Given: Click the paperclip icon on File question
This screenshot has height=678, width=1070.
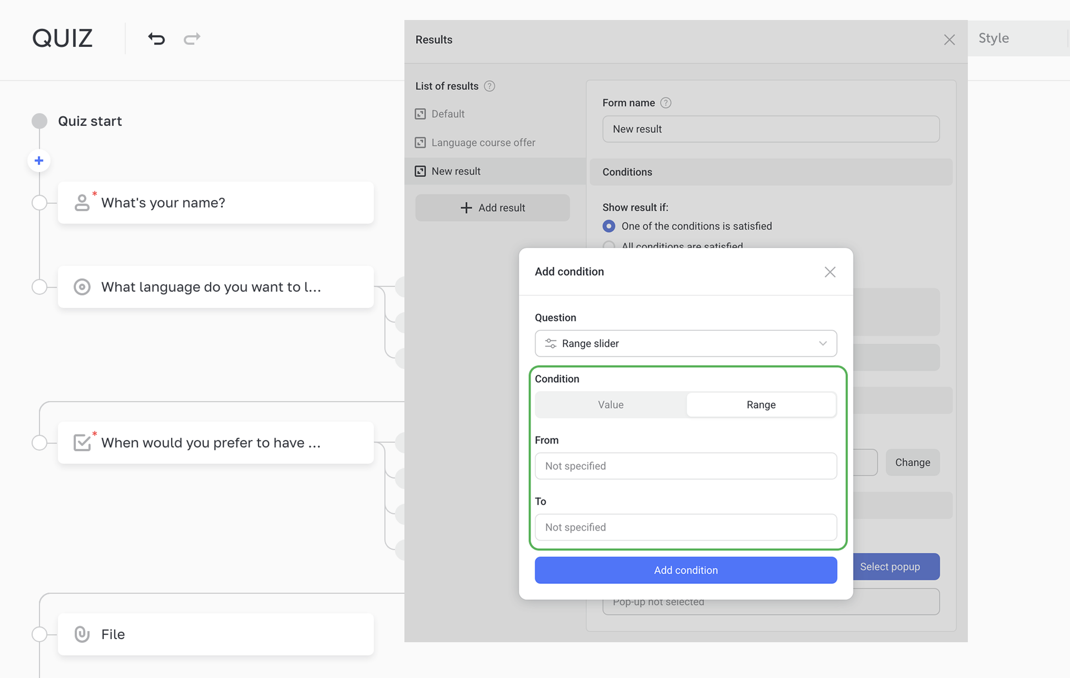Looking at the screenshot, I should [x=82, y=634].
